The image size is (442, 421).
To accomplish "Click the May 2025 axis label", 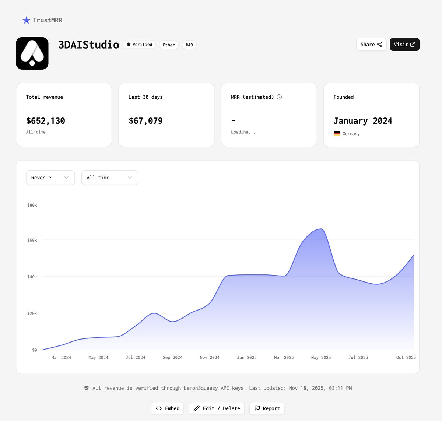I will pos(321,358).
